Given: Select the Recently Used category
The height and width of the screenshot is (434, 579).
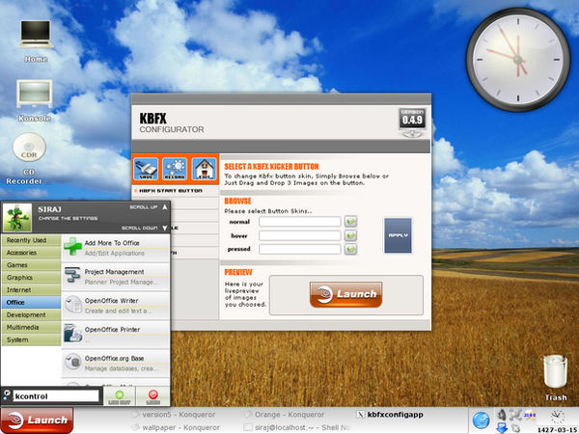Looking at the screenshot, I should pos(31,240).
